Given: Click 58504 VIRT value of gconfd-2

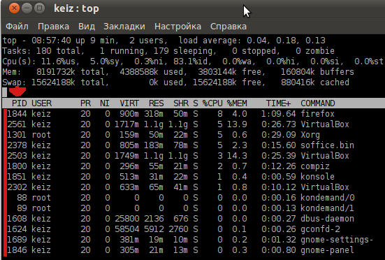Looking at the screenshot, I should click(x=126, y=229).
